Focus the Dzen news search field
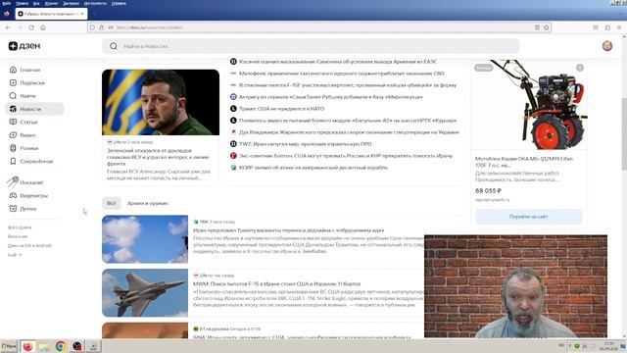The width and height of the screenshot is (627, 353). [311, 46]
